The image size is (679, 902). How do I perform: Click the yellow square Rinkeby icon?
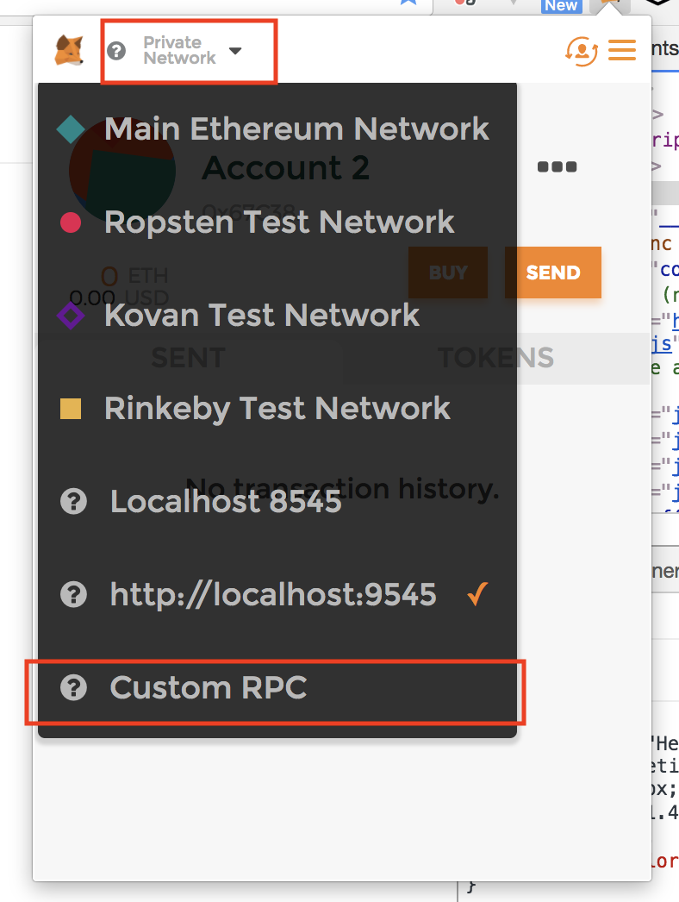71,409
